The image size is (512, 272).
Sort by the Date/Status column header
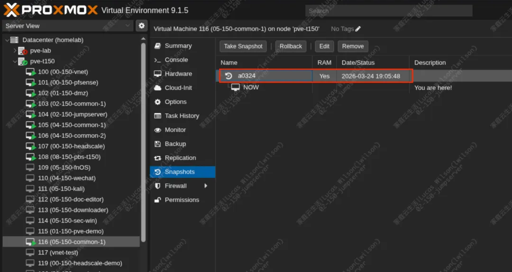(x=373, y=62)
